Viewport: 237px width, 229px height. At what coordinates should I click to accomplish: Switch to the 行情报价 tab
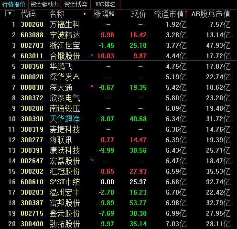[x=14, y=4]
